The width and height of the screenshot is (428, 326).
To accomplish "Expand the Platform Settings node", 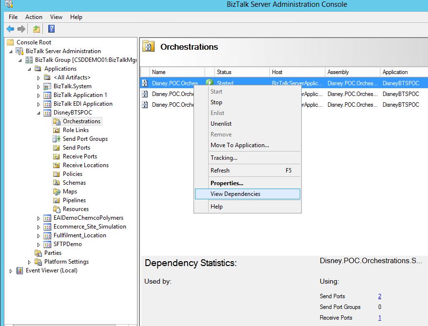I will [29, 262].
